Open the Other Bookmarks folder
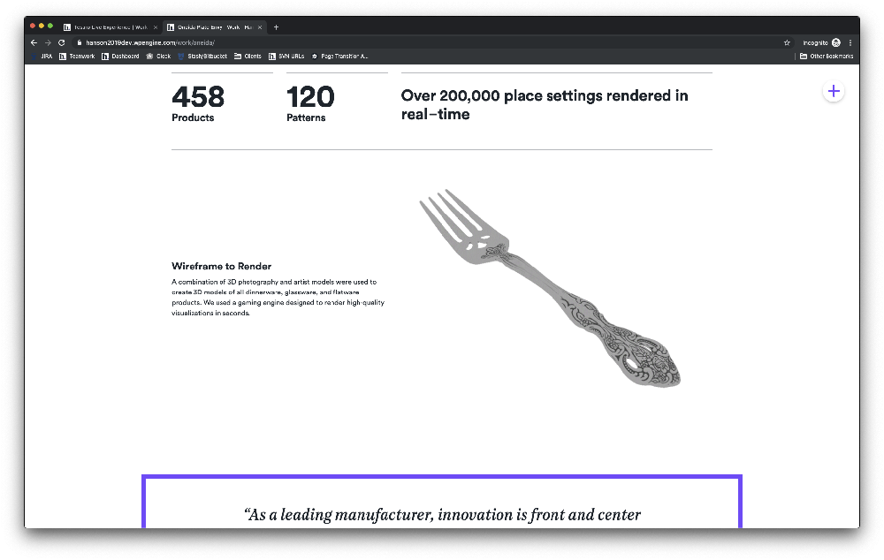 coord(827,57)
